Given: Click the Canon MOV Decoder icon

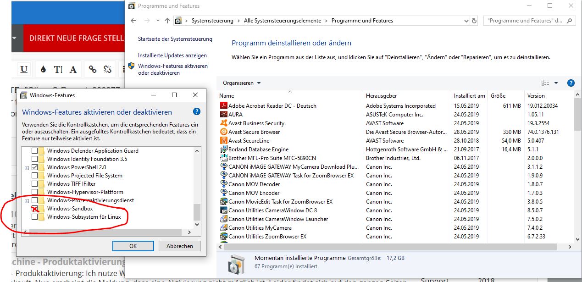Looking at the screenshot, I should 224,184.
